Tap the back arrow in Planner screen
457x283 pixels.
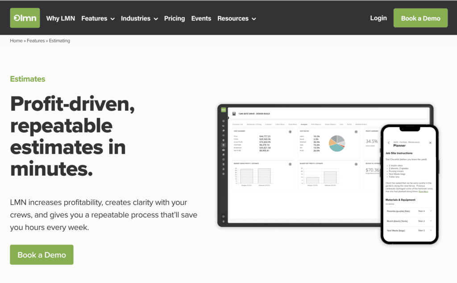[388, 143]
